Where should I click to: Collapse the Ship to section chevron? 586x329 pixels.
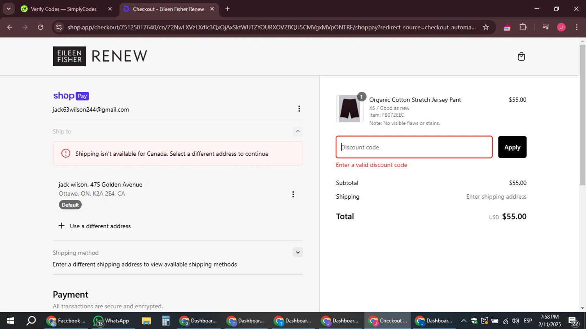[298, 131]
